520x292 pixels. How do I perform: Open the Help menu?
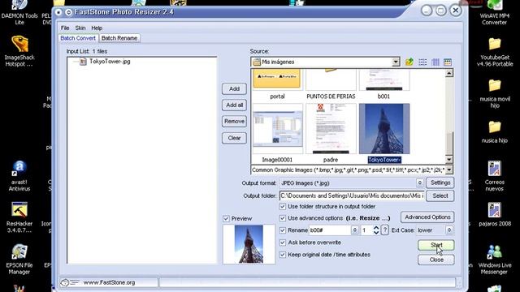(x=97, y=28)
